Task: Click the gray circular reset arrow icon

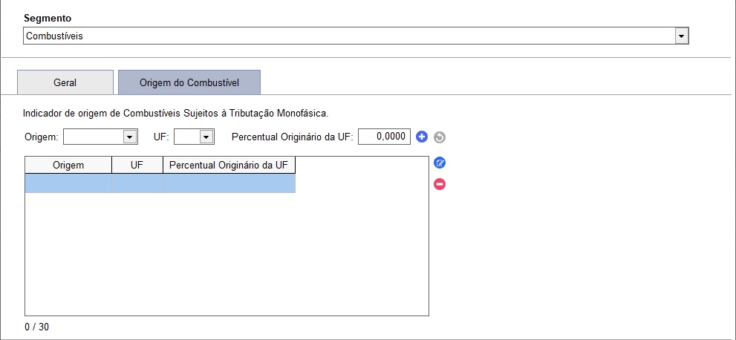Action: pos(440,137)
